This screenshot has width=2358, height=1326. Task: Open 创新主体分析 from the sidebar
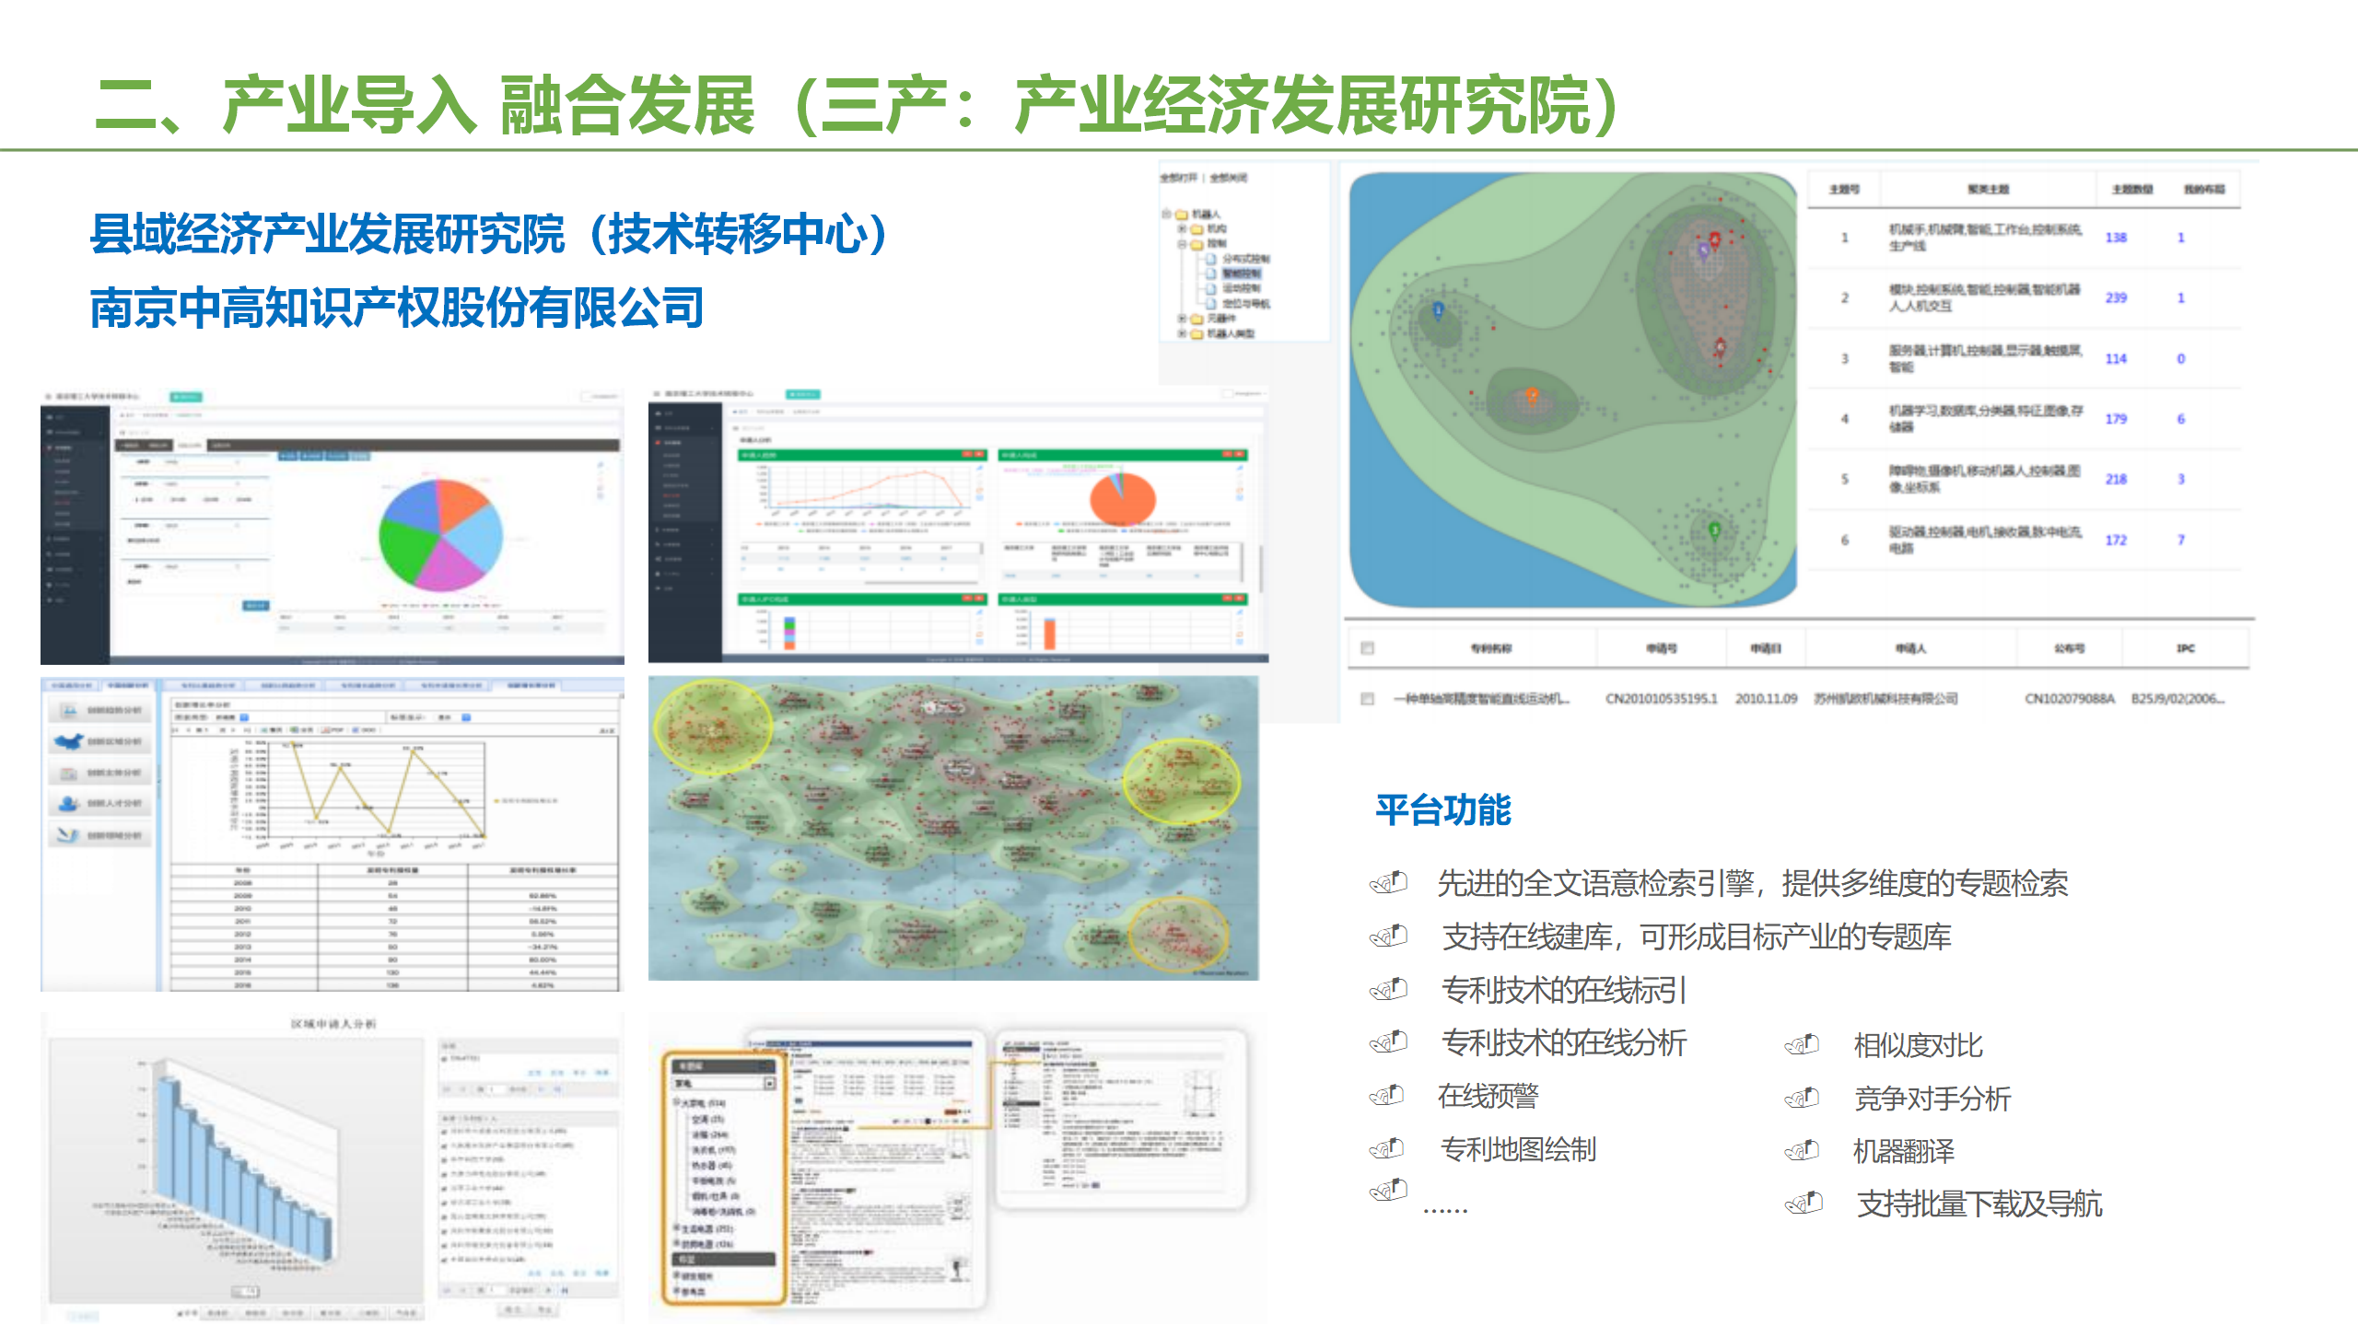(68, 772)
